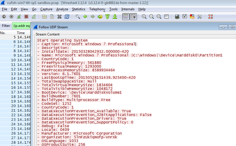
Task: Edit capture filters toolbar icon
Action: 177,17
